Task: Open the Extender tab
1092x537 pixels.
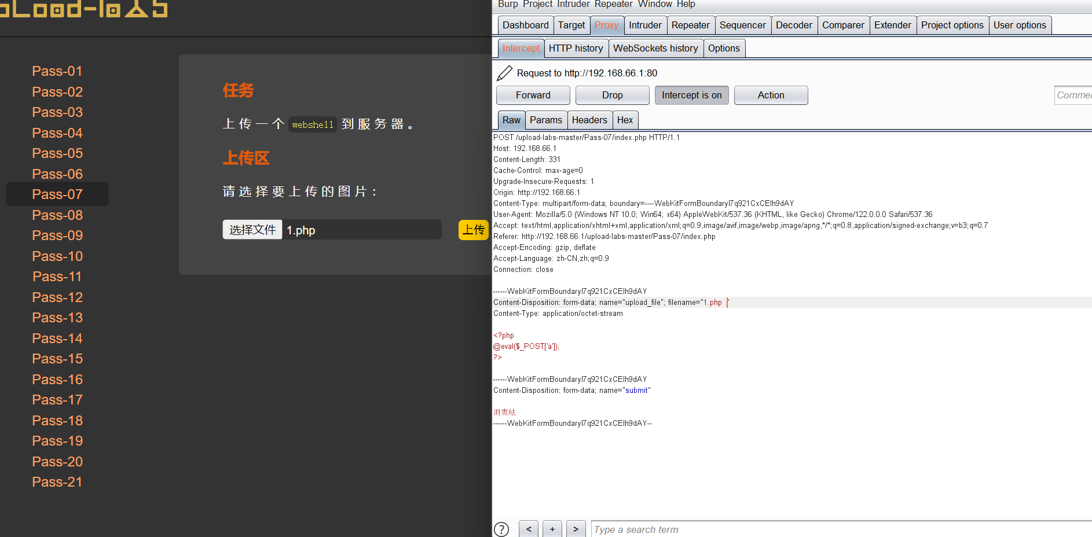Action: point(892,25)
